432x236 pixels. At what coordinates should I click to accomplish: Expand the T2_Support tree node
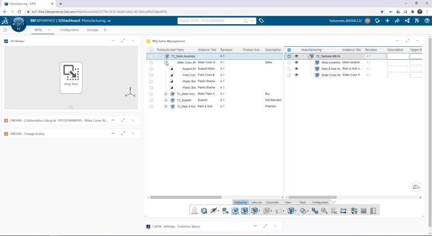(x=166, y=101)
